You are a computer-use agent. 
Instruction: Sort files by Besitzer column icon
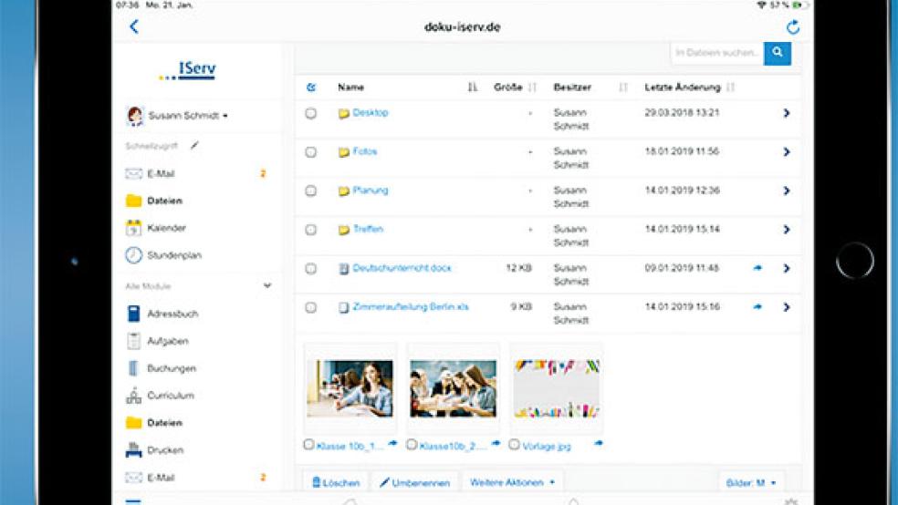coord(623,87)
